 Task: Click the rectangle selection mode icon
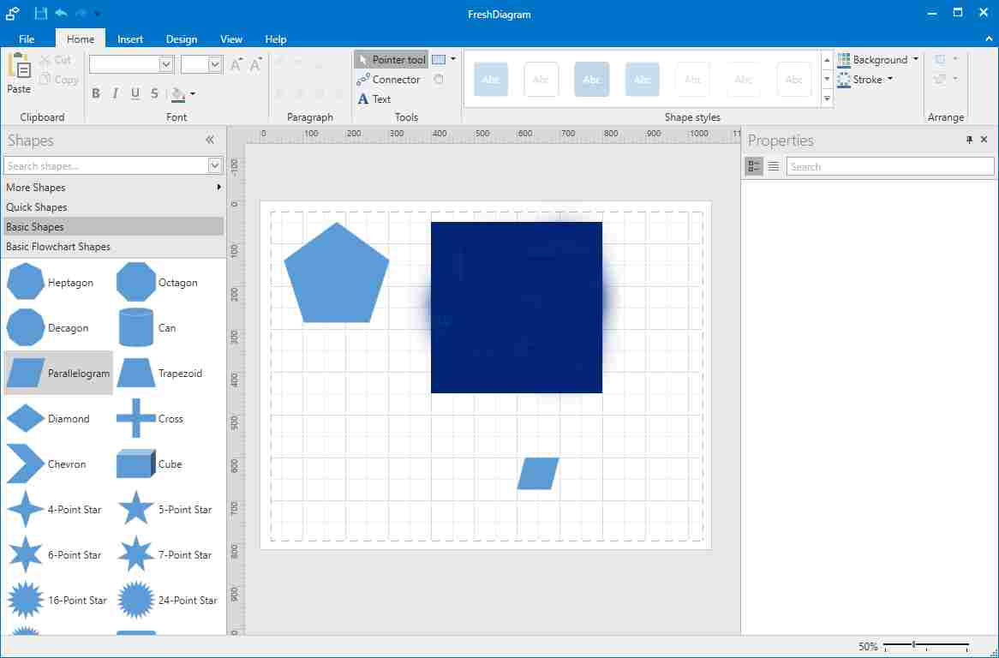[439, 60]
